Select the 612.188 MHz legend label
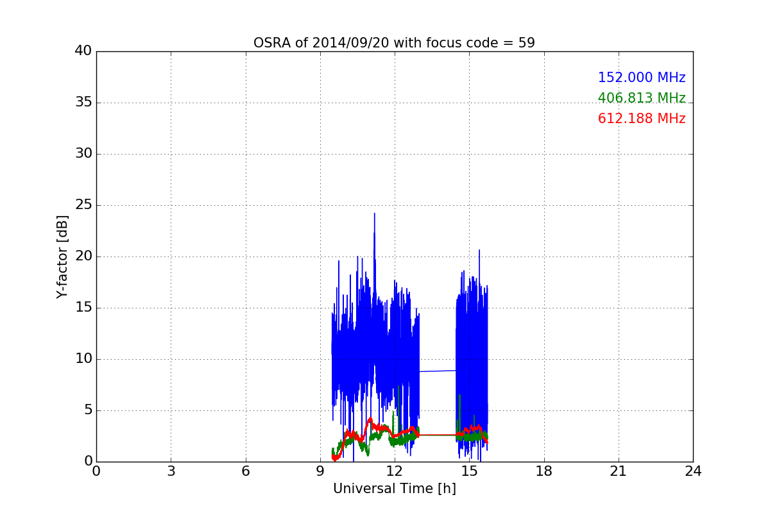 click(x=642, y=119)
